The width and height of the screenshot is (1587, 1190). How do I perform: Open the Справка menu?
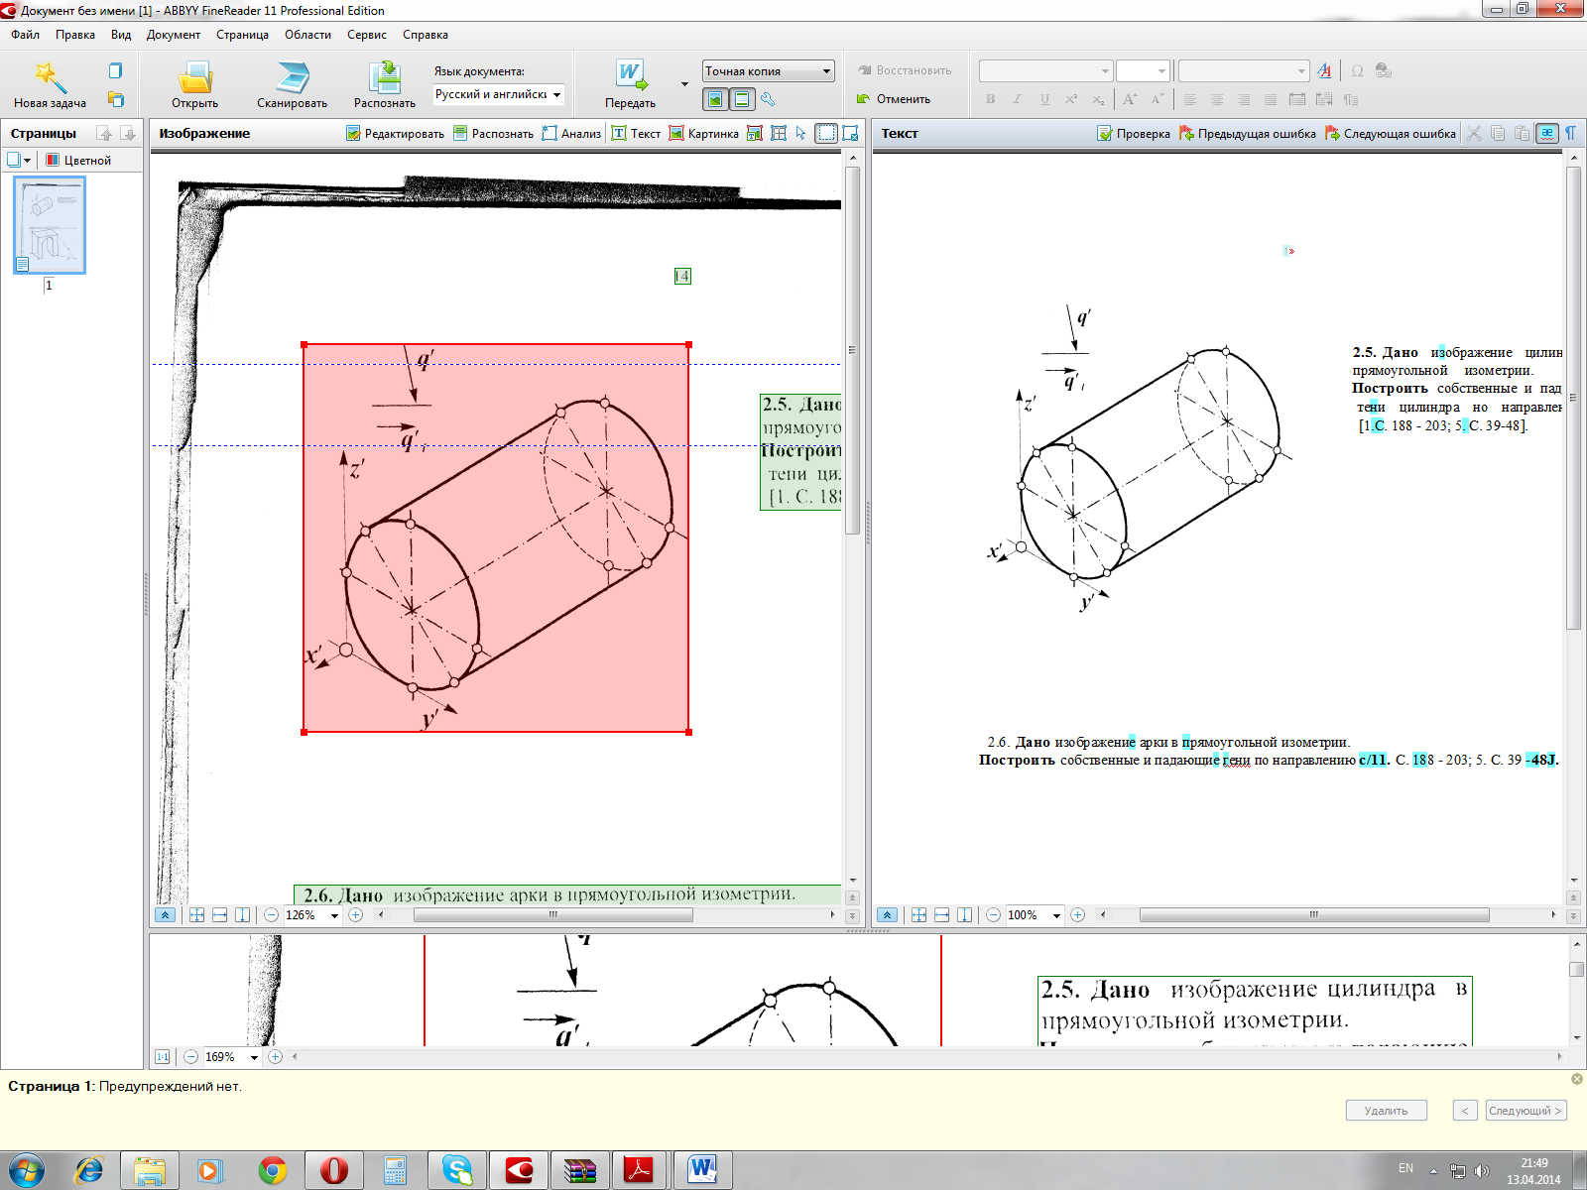click(426, 35)
